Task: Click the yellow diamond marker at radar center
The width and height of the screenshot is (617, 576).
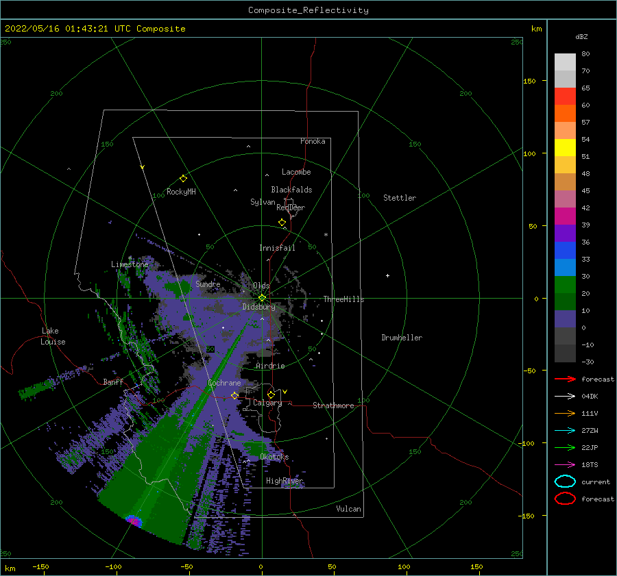Action: click(262, 298)
